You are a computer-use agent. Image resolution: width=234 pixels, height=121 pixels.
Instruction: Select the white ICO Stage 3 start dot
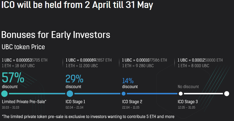(x=180, y=94)
